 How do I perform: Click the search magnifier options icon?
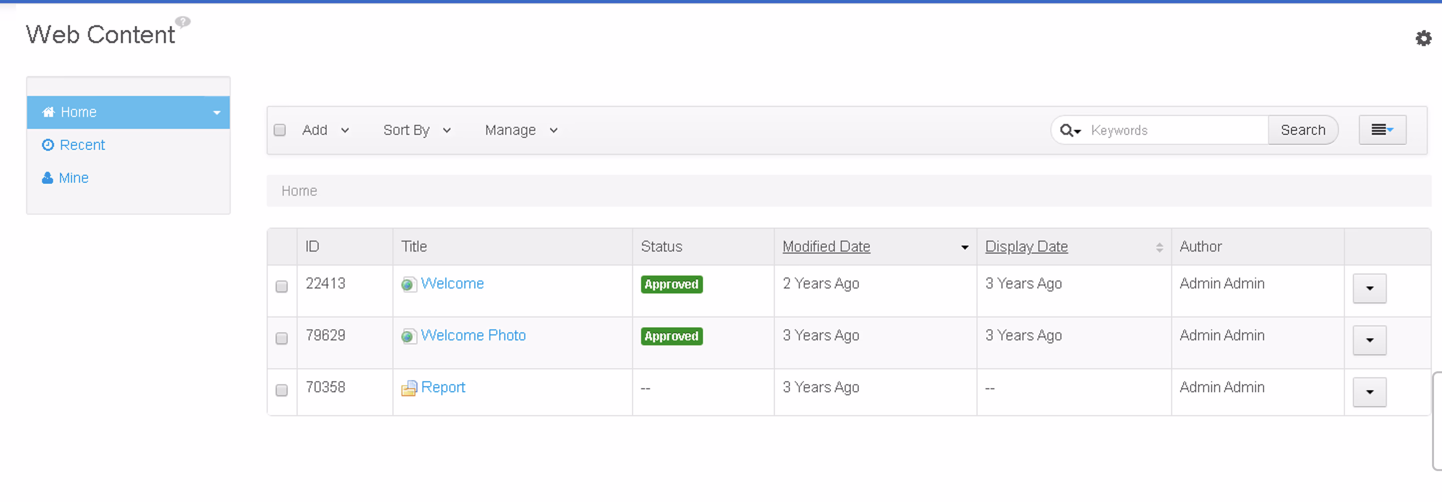tap(1070, 130)
